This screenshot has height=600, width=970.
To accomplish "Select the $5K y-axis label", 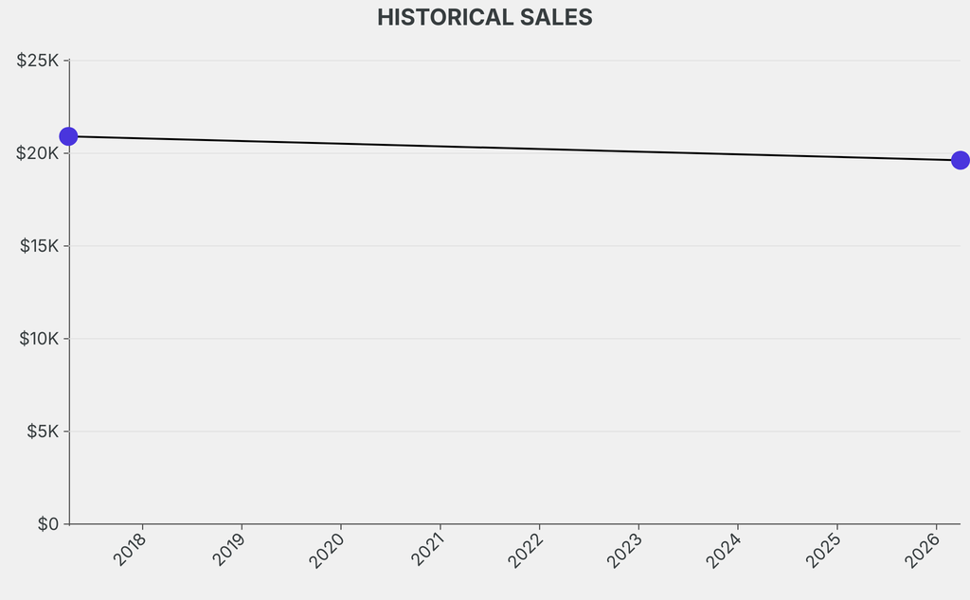I will [x=42, y=432].
